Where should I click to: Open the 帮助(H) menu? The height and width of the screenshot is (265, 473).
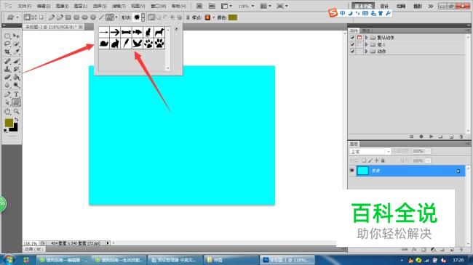point(179,6)
